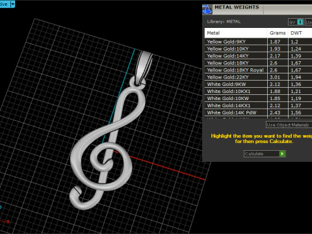Select the Yellow Gold:10KY row
This screenshot has height=234, width=312.
(258, 49)
